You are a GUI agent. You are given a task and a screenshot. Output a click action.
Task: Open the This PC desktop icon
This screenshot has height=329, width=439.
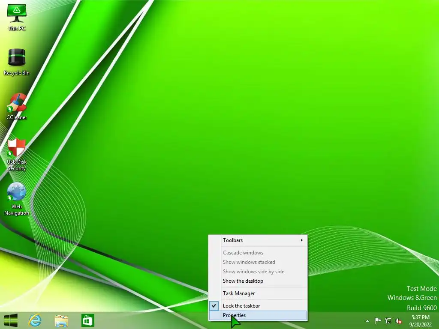(x=17, y=17)
